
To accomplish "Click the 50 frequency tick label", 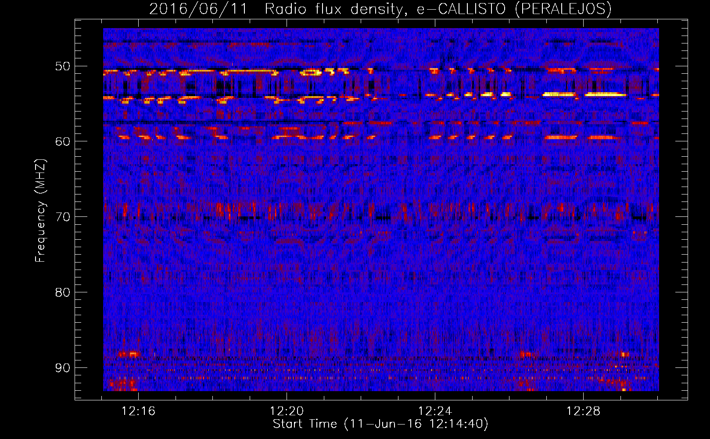I will pos(62,66).
